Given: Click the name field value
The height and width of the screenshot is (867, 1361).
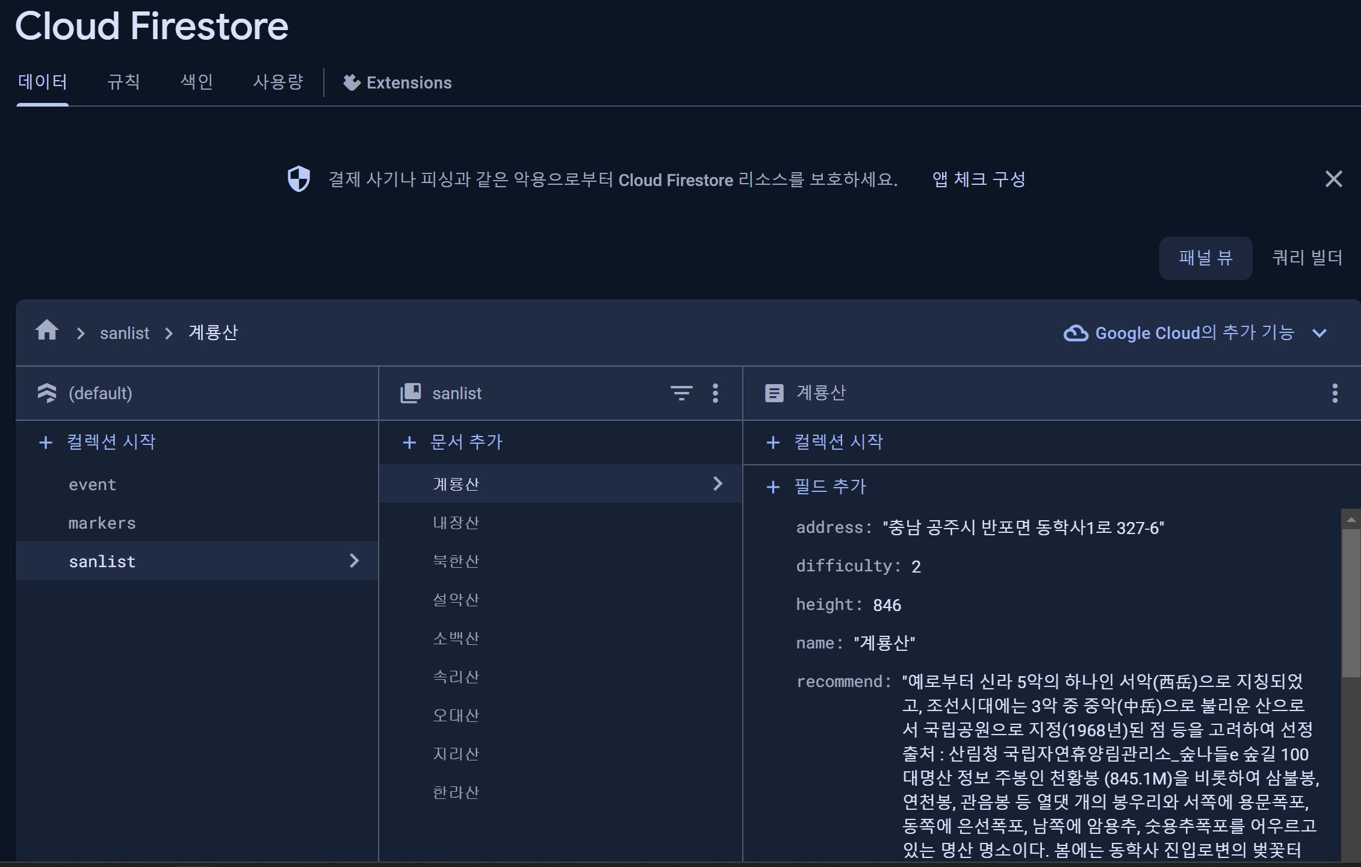Looking at the screenshot, I should tap(884, 643).
